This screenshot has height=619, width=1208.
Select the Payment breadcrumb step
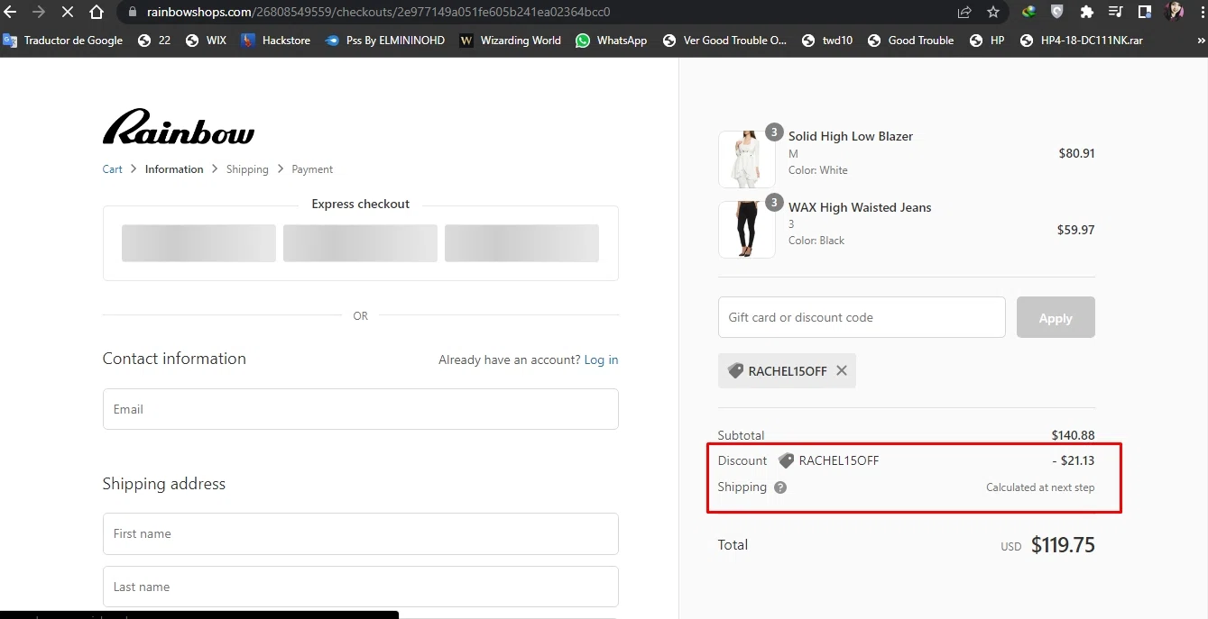[312, 169]
